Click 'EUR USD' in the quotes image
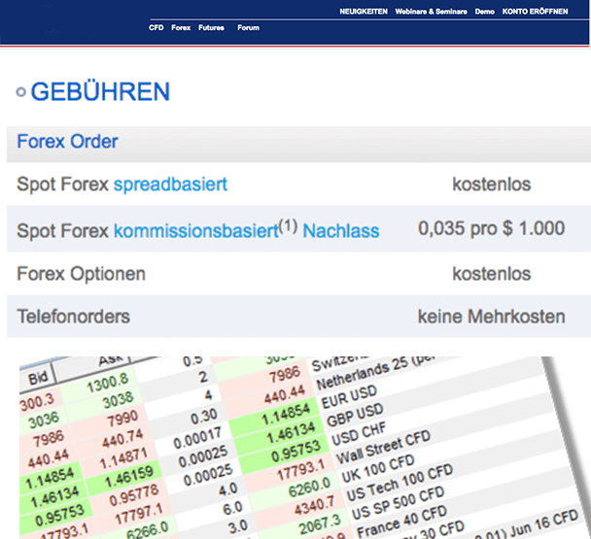The image size is (591, 539). point(349,397)
